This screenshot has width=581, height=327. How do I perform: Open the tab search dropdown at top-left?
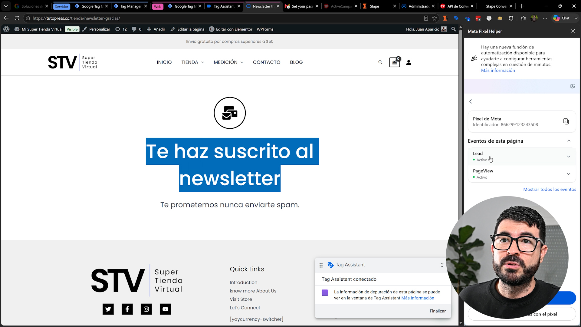[6, 6]
